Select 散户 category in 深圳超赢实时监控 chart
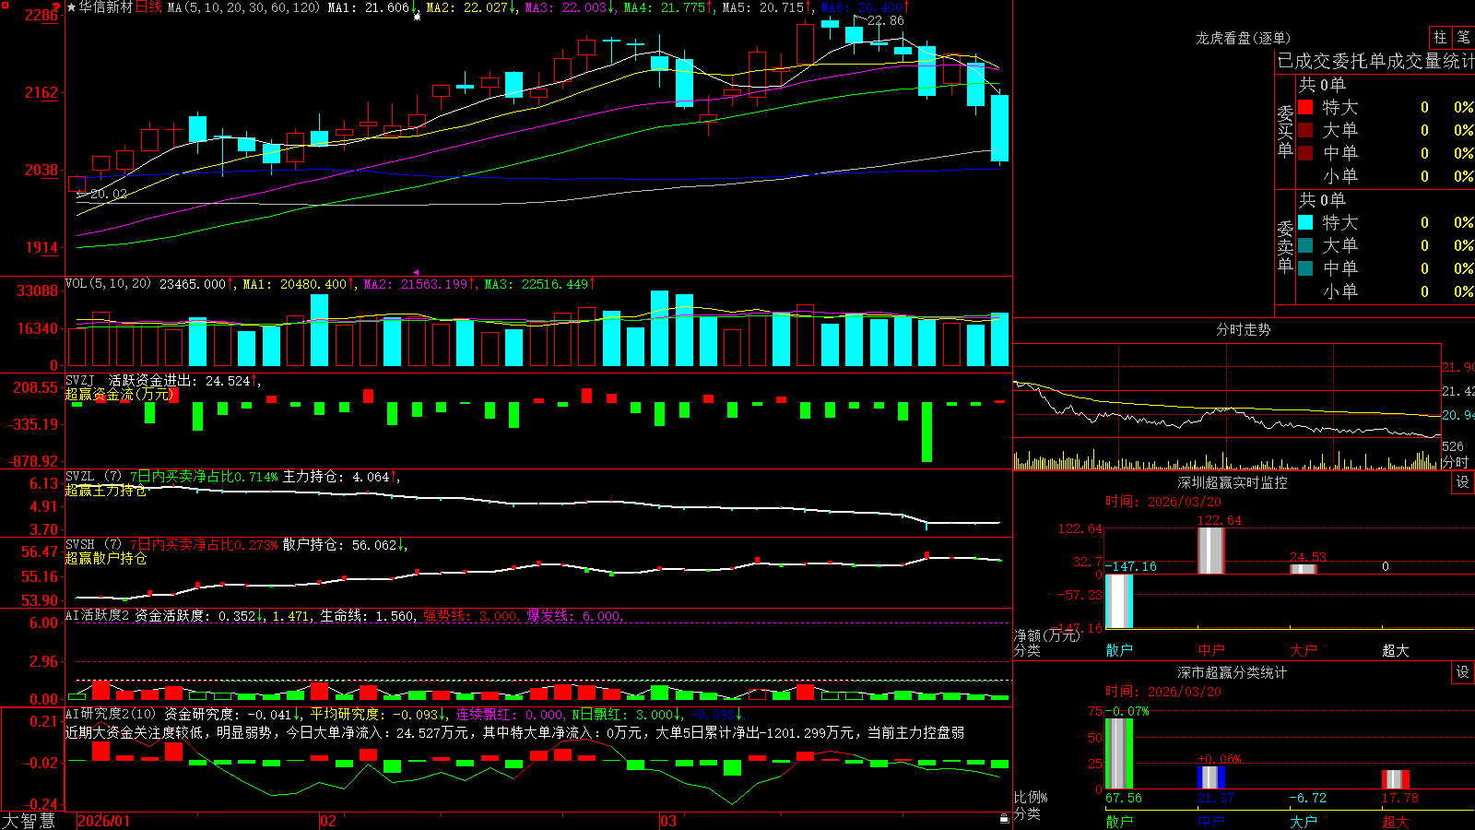The image size is (1475, 830). coord(1119,650)
